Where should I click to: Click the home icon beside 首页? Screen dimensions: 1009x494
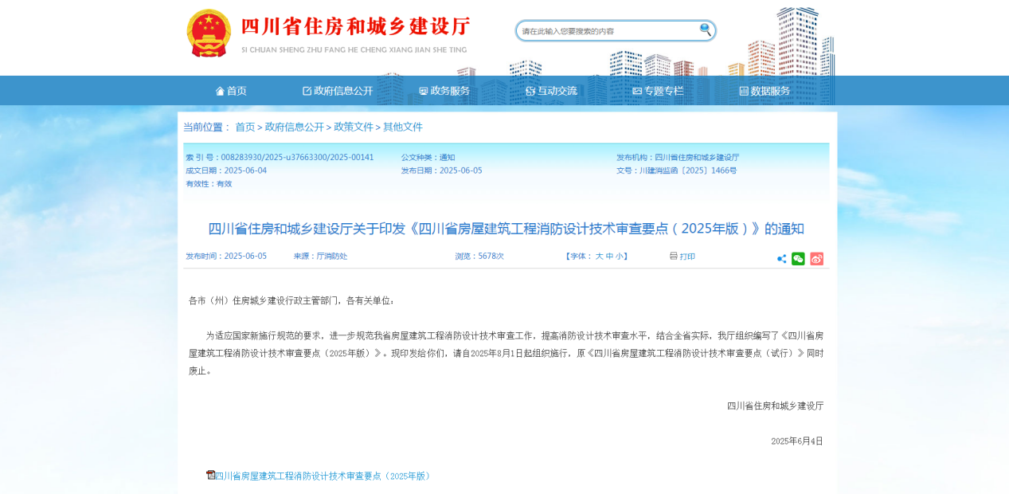pyautogui.click(x=220, y=91)
